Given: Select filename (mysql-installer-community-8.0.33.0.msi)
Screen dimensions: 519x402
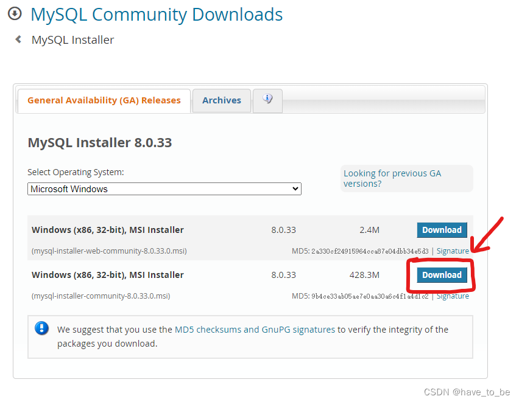Looking at the screenshot, I should click(x=101, y=296).
